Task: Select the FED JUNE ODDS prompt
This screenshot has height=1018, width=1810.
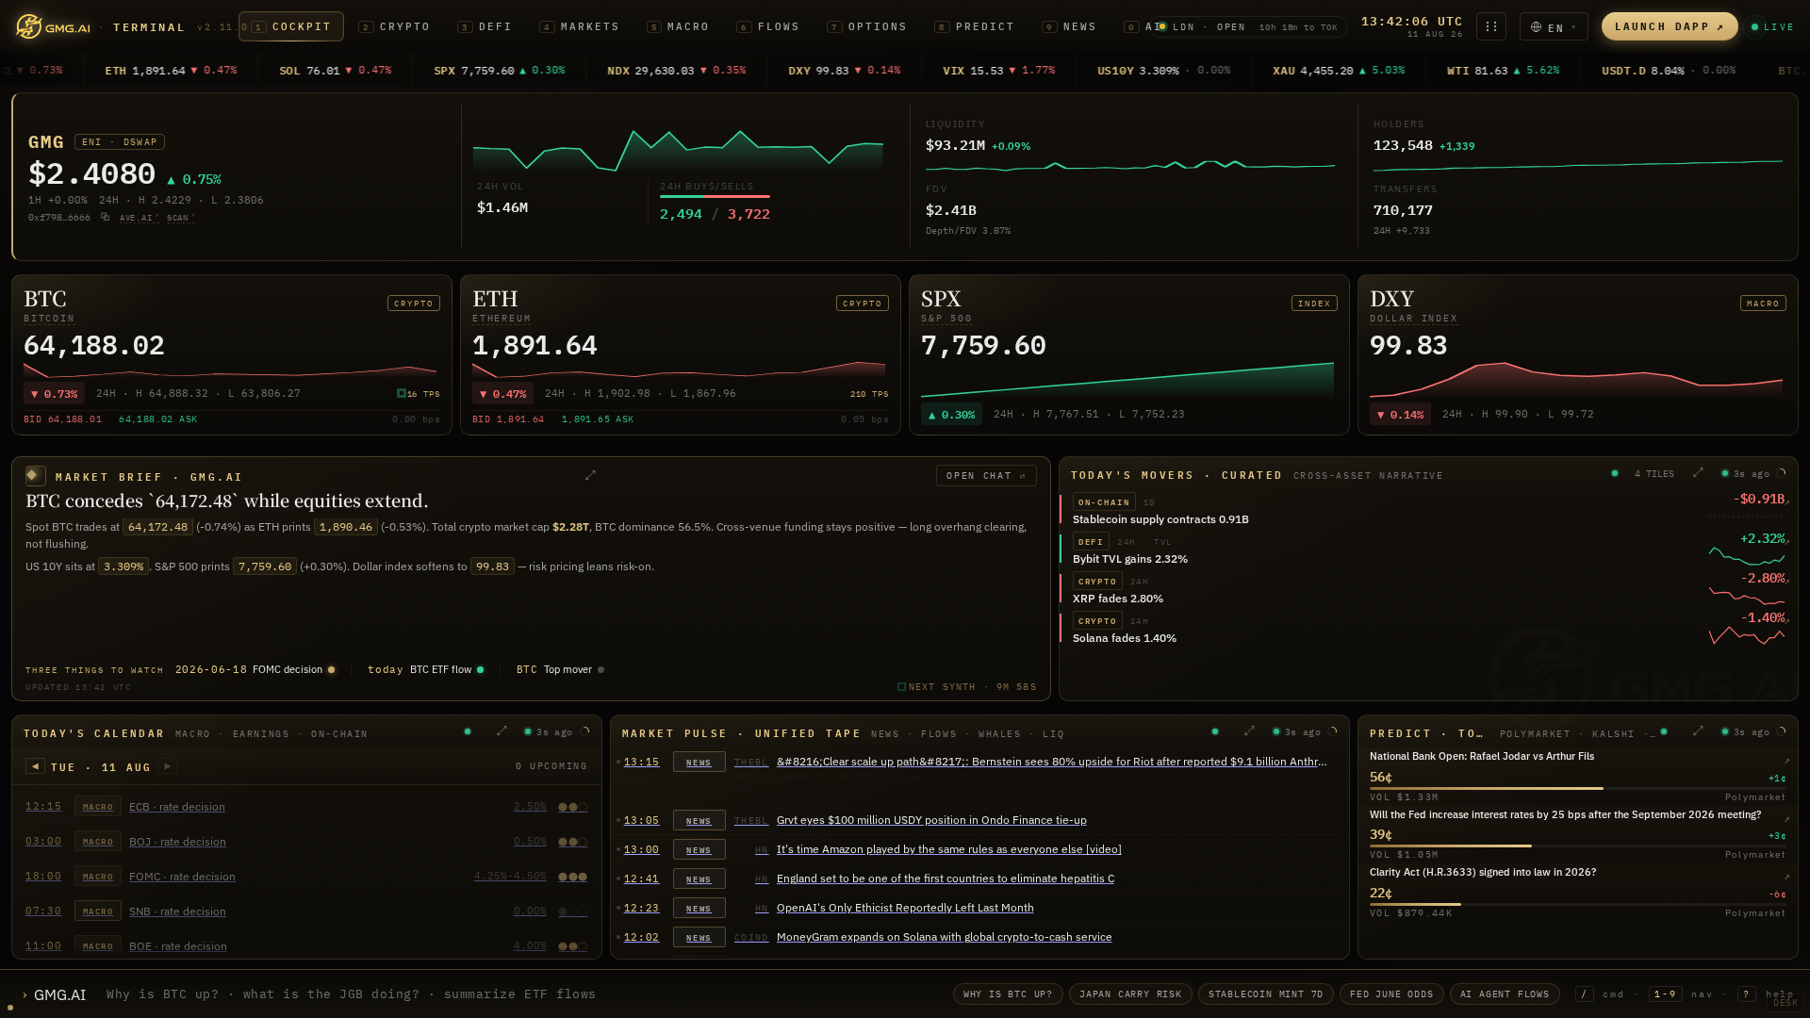Action: 1391,993
